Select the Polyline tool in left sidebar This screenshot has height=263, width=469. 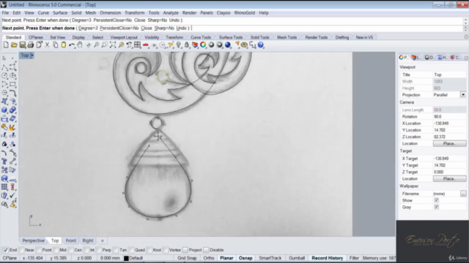(x=4, y=67)
